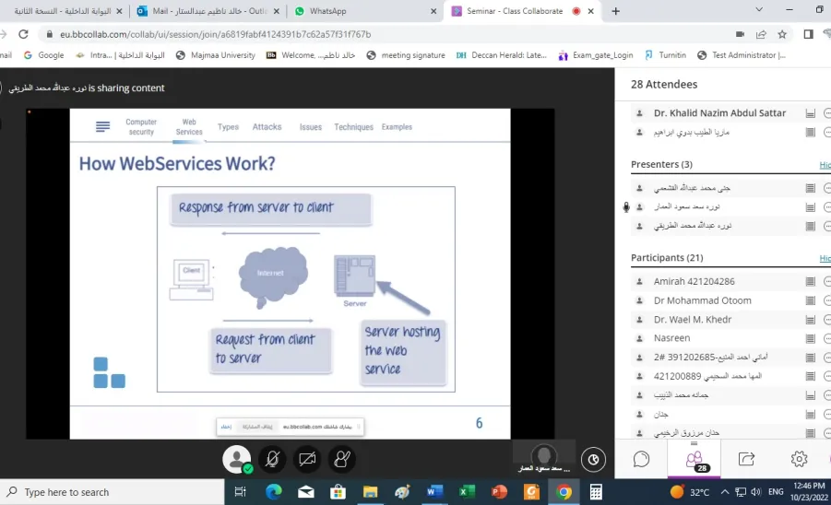
Task: Toggle microphone audio sharing
Action: click(272, 459)
